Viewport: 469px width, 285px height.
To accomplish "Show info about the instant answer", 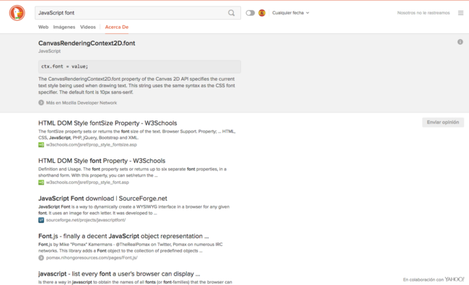I will (x=460, y=42).
